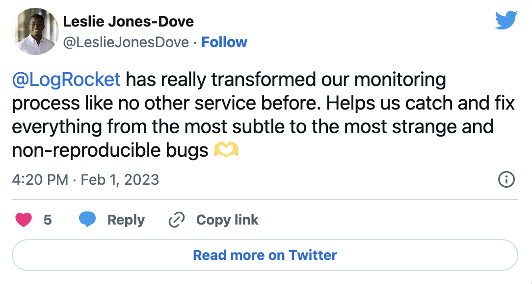532x284 pixels.
Task: Open Leslie Jones-Dove's profile photo
Action: click(35, 31)
